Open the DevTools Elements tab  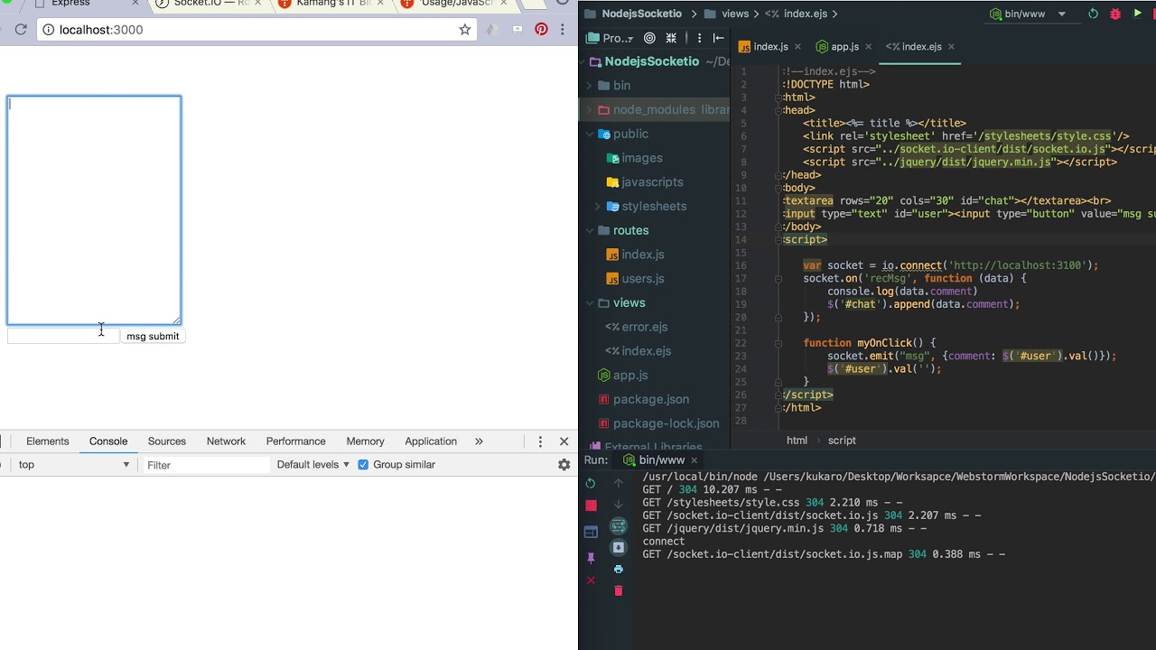click(x=48, y=441)
